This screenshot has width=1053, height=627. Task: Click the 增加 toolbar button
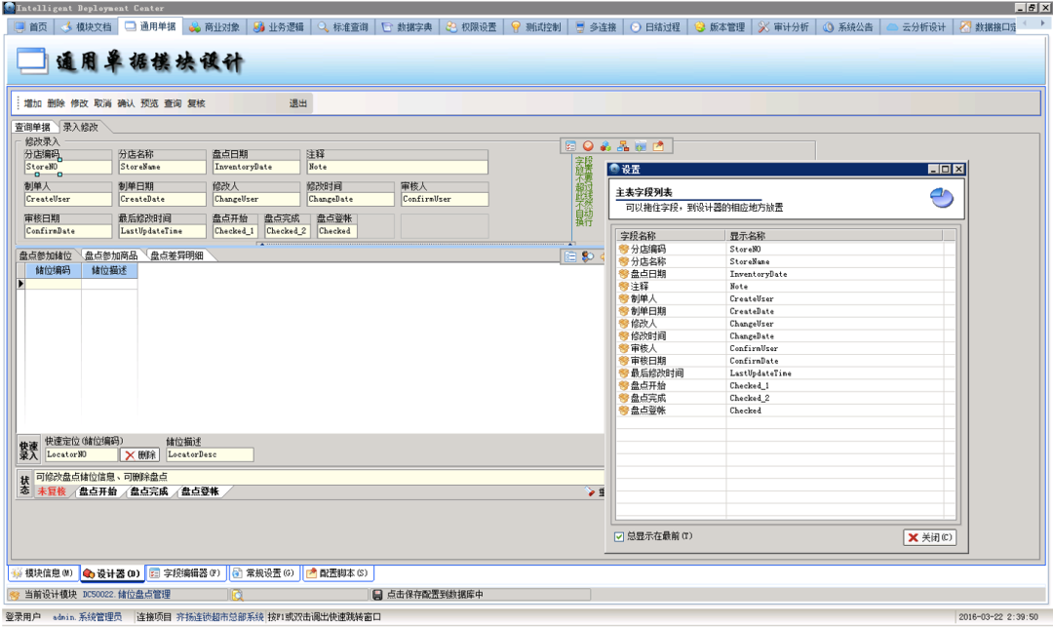[x=33, y=103]
